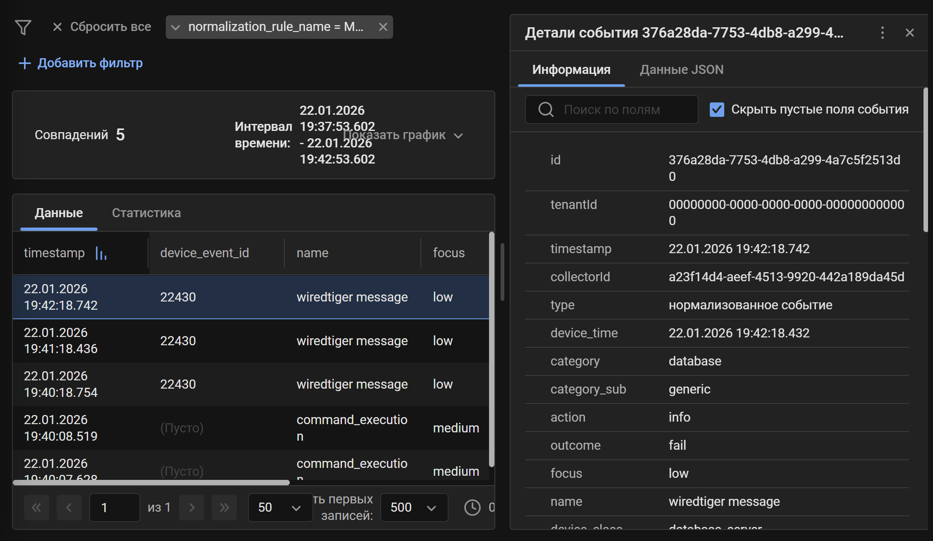Remove the normalization_rule_name filter chip

pyautogui.click(x=383, y=27)
